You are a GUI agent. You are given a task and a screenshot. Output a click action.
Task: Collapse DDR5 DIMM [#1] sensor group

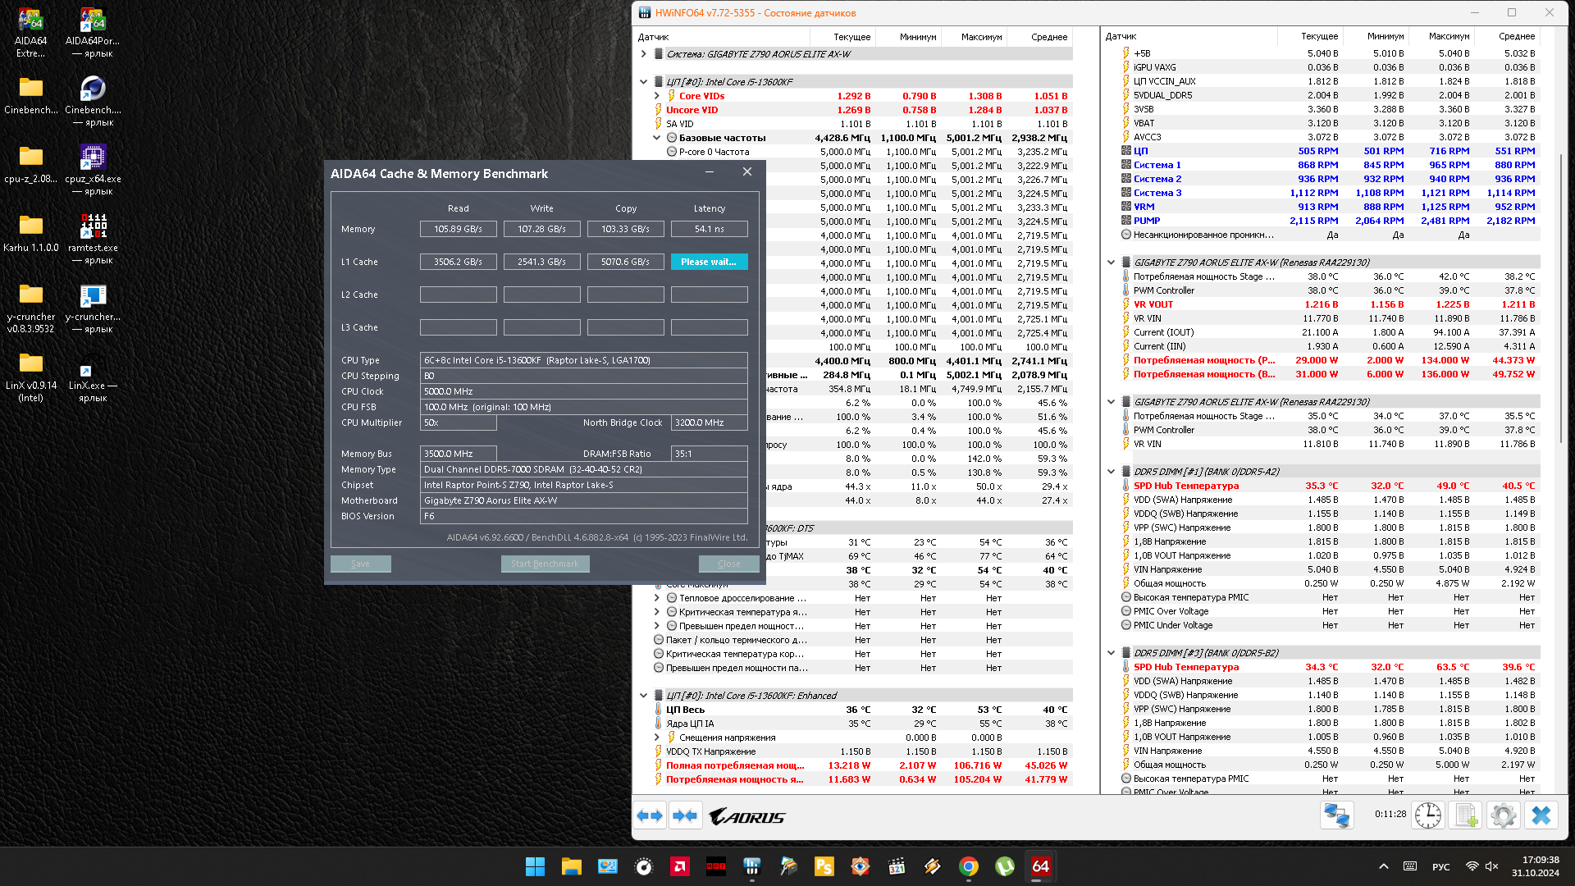pos(1112,472)
